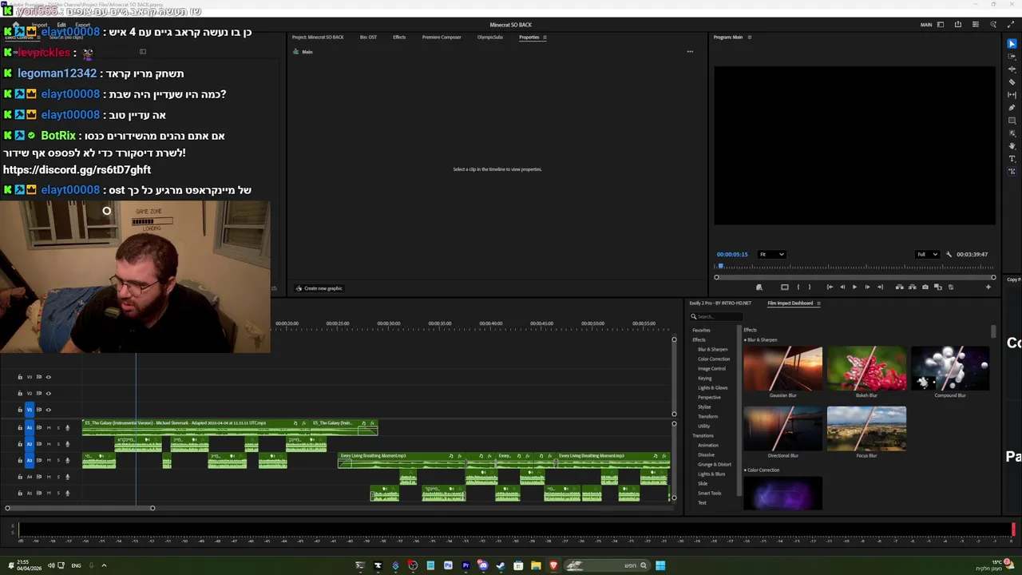1022x575 pixels.
Task: Toggle lock on track A4
Action: (20, 477)
